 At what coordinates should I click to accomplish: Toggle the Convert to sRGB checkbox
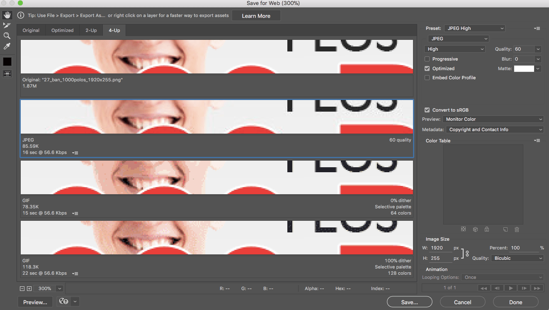pos(427,110)
